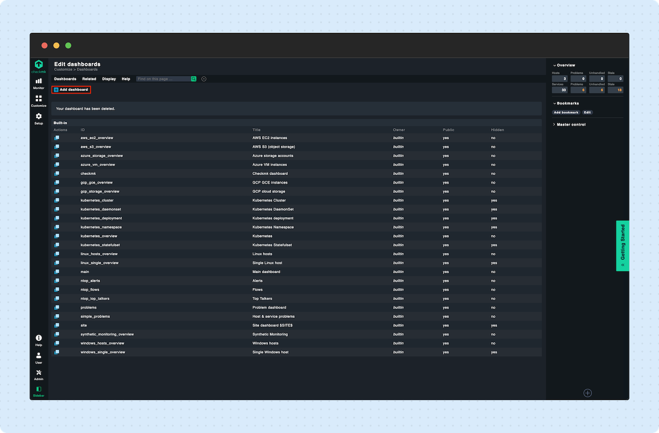Collapse the Bookmarks sidebar section
Viewport: 659px width, 433px height.
(566, 103)
